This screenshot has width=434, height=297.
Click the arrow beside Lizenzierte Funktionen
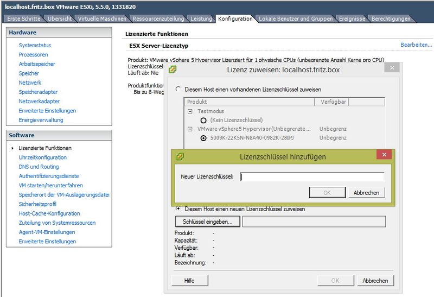pyautogui.click(x=12, y=148)
